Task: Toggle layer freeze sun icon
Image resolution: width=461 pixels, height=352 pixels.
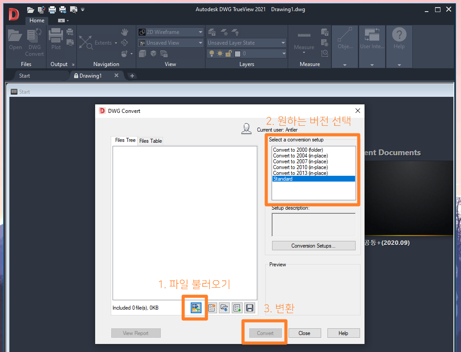Action: [x=220, y=54]
